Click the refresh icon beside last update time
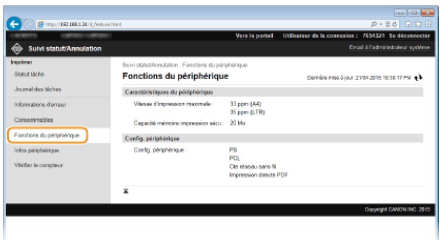440x240 pixels. (418, 78)
